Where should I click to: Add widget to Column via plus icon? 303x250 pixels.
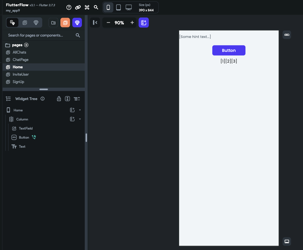click(72, 119)
